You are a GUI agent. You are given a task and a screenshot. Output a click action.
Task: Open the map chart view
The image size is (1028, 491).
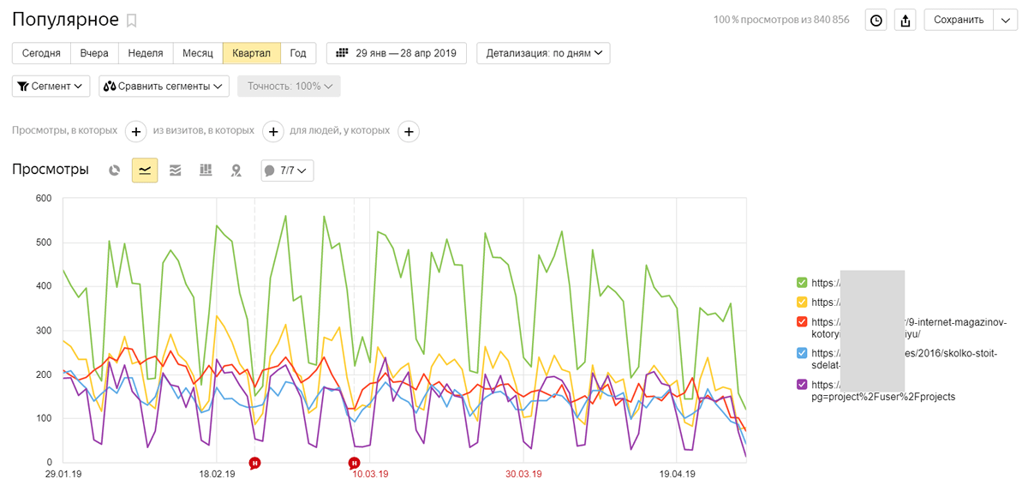click(236, 171)
